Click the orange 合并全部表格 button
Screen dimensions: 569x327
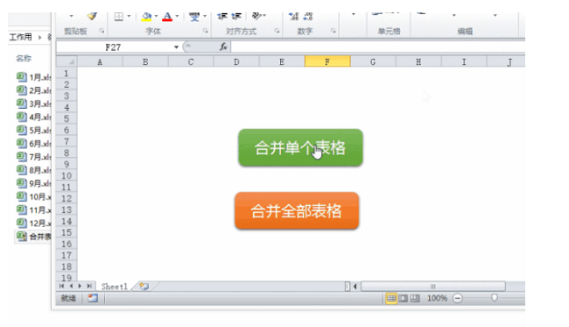coord(297,210)
